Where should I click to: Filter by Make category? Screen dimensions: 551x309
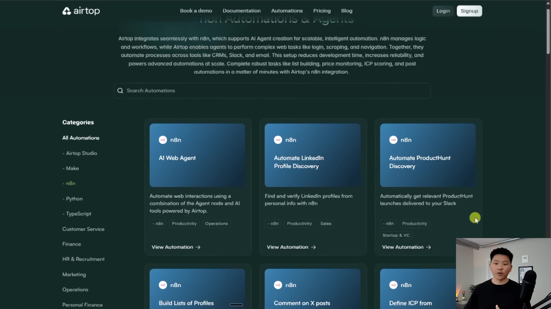71,169
